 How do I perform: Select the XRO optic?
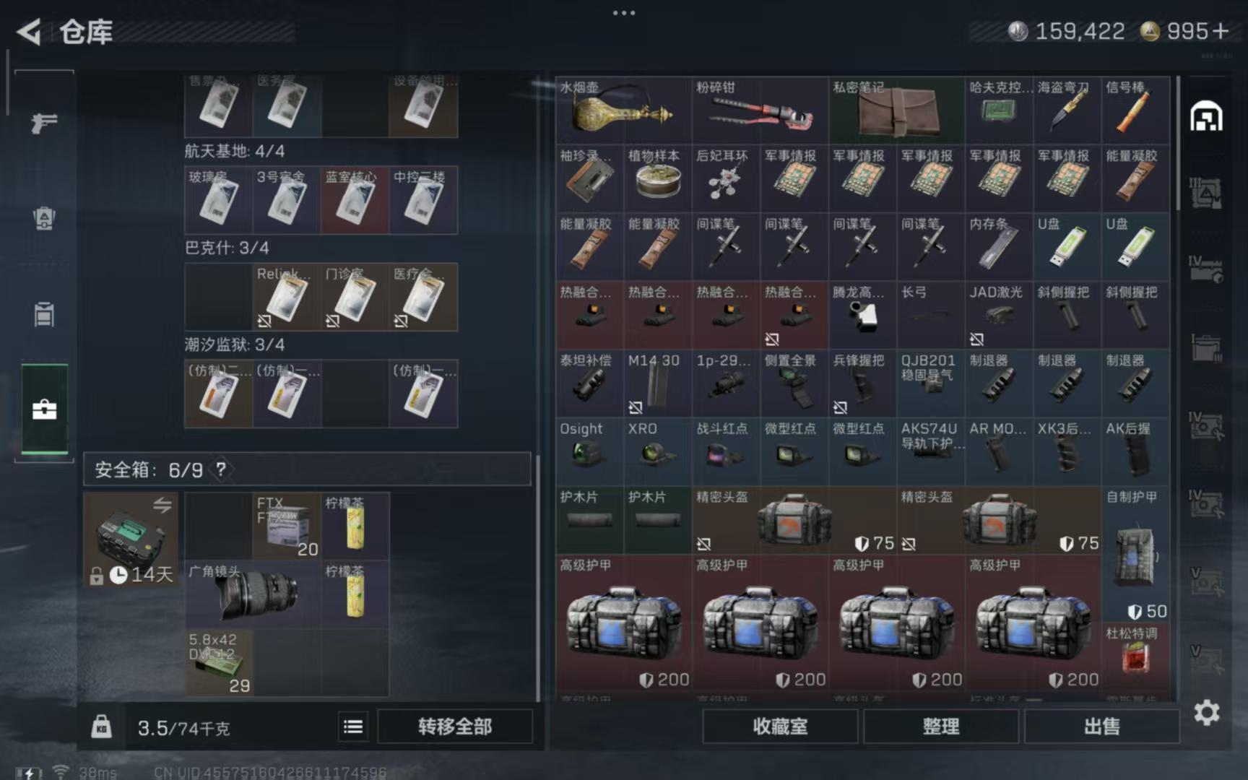pos(657,451)
